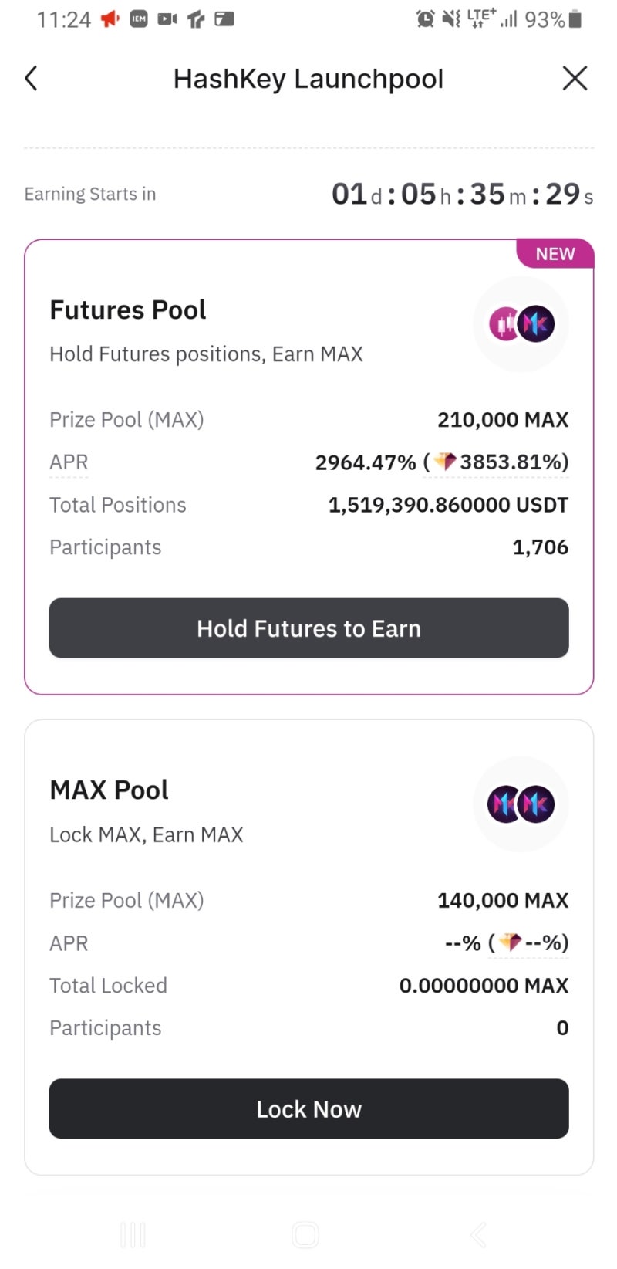This screenshot has height=1269, width=617.
Task: Tap the NEW badge on Futures Pool
Action: click(x=555, y=254)
